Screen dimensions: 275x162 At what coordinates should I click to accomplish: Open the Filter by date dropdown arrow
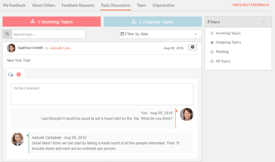(x=195, y=34)
